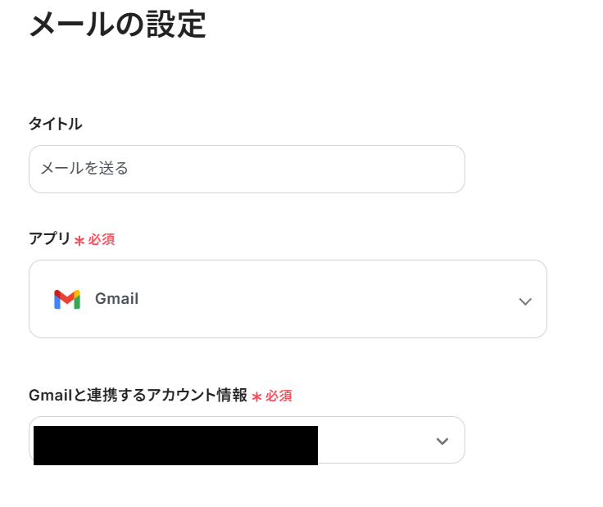Click empty area inside アプリ selector box
Screen dimensions: 603x507
click(x=328, y=299)
